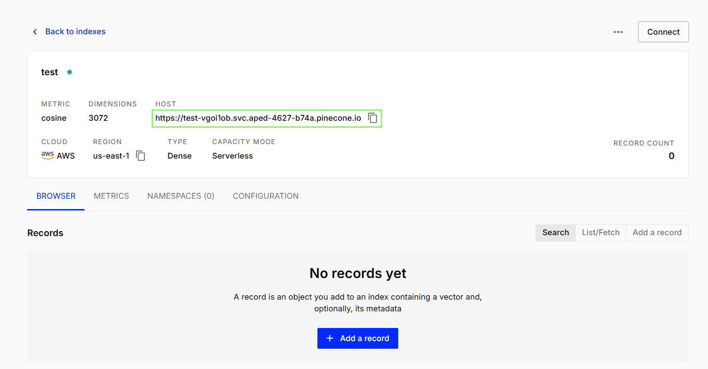Click the AWS cloud logo
The width and height of the screenshot is (708, 369).
pos(47,155)
